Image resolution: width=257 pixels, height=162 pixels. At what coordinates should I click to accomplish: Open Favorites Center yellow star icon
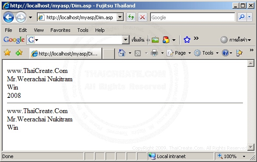(7, 53)
